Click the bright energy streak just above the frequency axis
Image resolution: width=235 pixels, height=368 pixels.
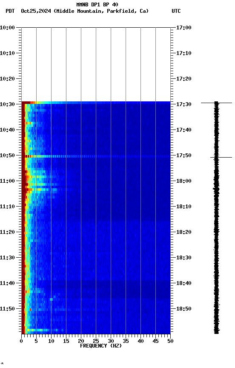[x=43, y=330]
